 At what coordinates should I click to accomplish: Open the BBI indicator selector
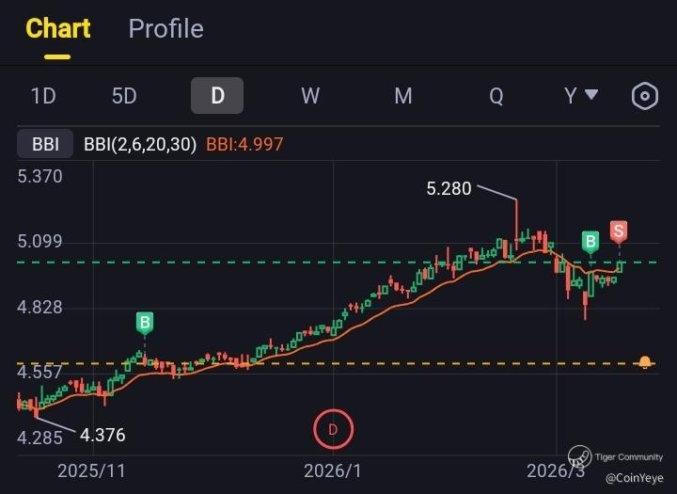(x=45, y=145)
